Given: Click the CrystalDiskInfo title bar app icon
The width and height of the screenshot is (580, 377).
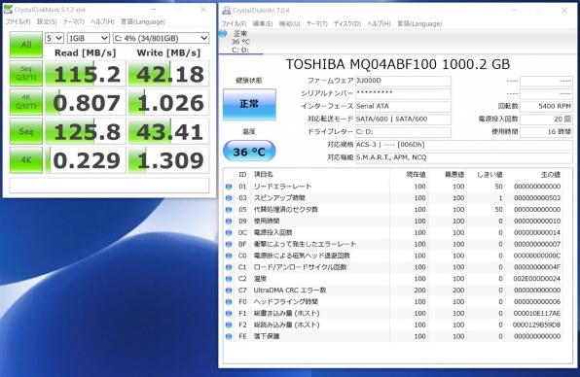Looking at the screenshot, I should click(227, 11).
